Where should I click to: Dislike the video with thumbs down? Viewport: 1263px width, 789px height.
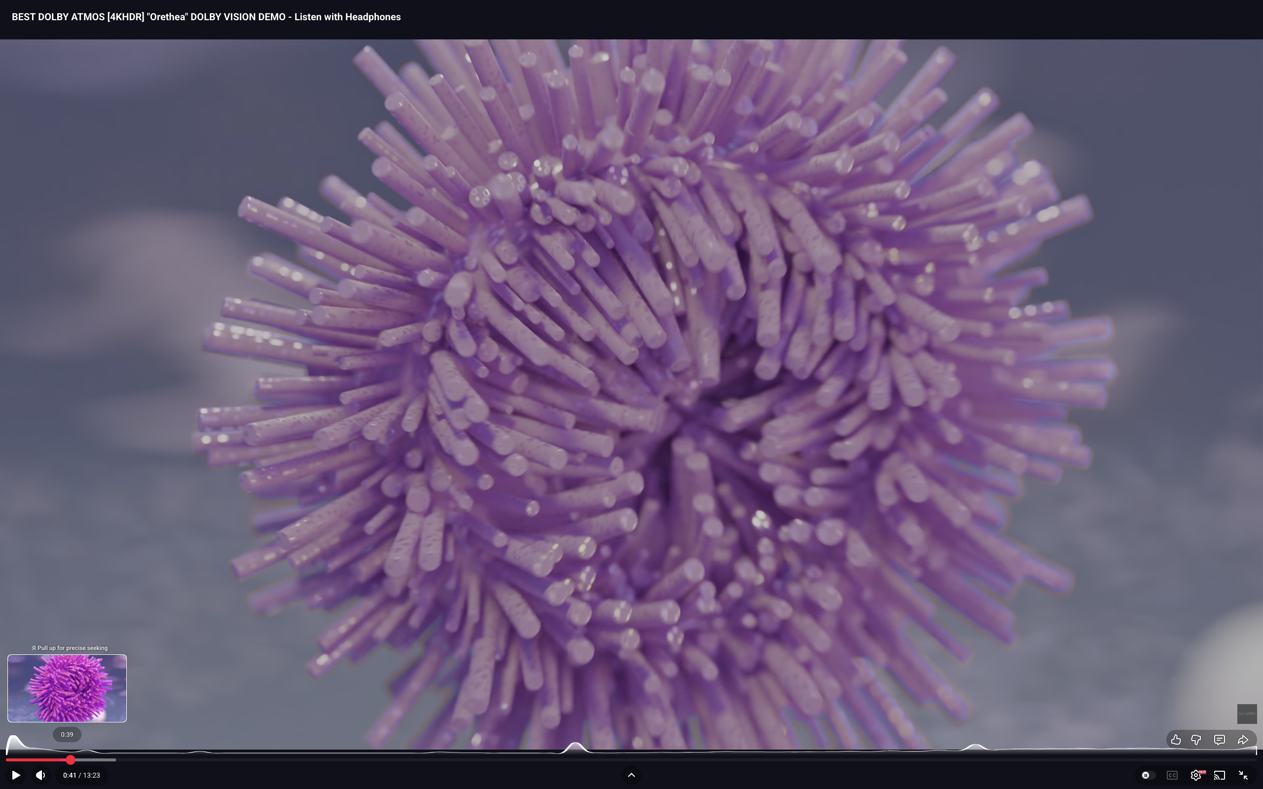click(1196, 739)
